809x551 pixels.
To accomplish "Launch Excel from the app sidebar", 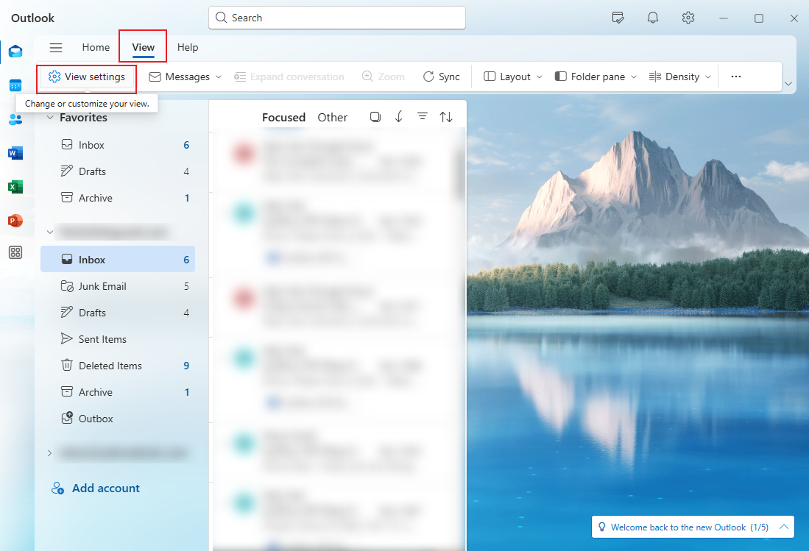I will click(15, 187).
